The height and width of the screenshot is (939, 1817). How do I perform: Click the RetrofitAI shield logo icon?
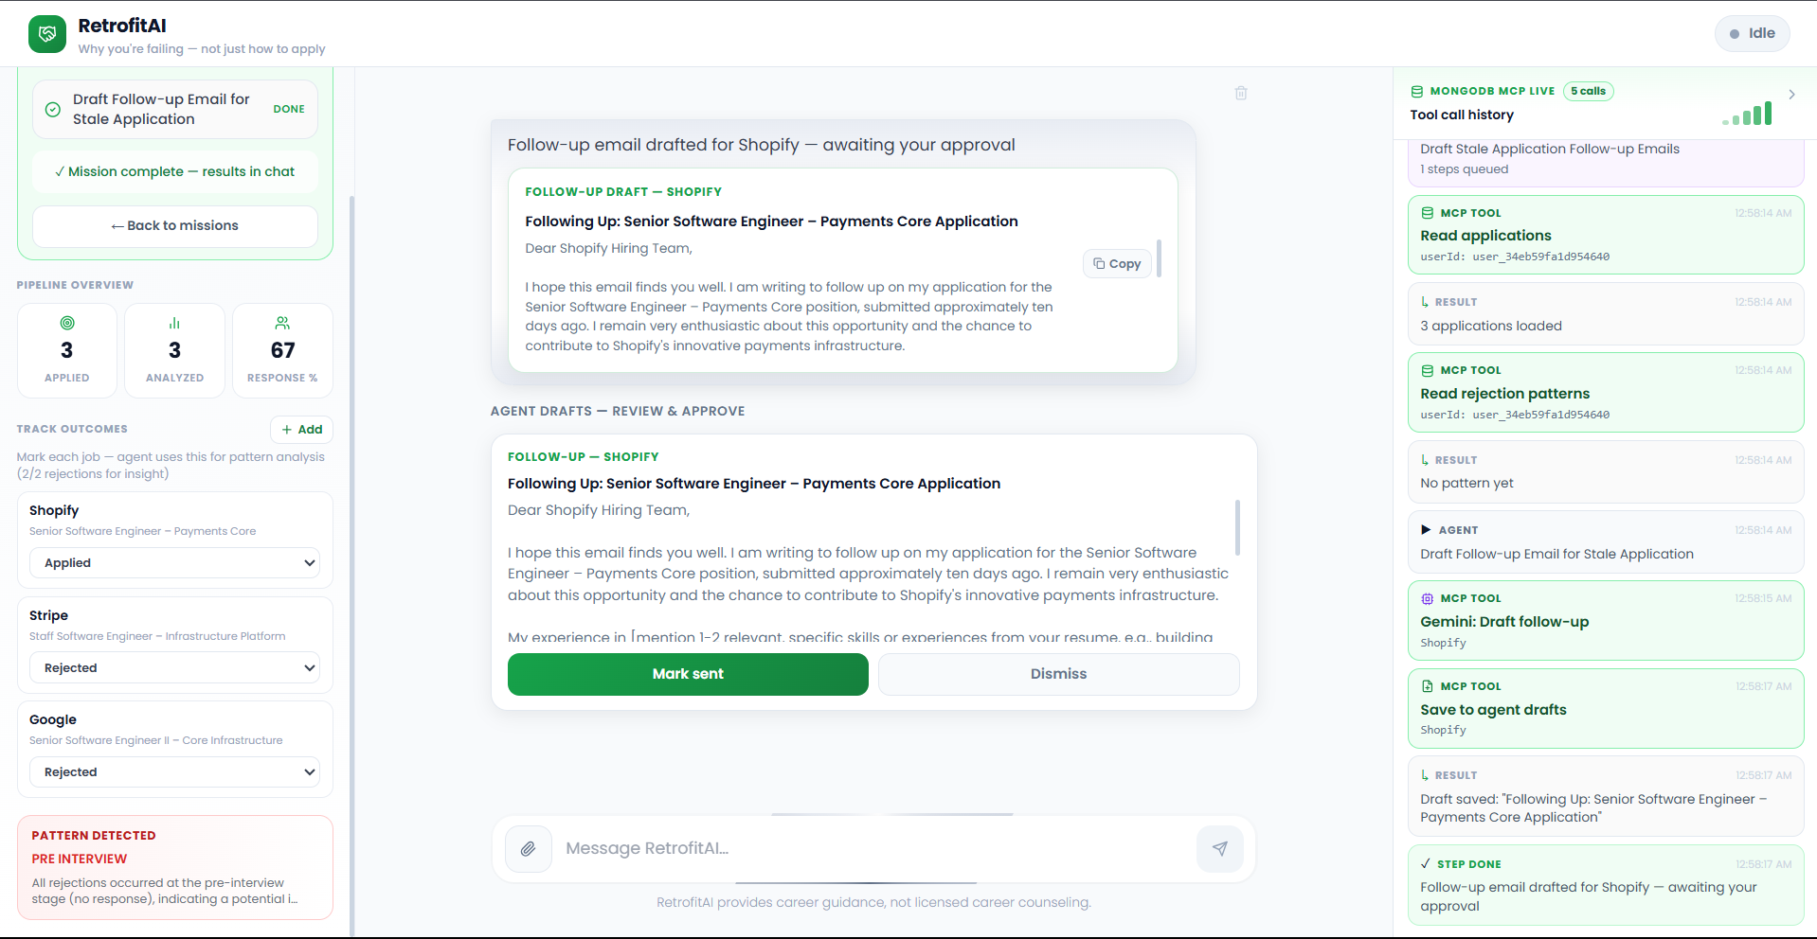(x=47, y=34)
